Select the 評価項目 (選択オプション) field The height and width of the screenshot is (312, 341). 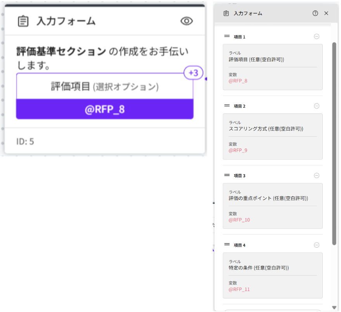click(x=105, y=87)
